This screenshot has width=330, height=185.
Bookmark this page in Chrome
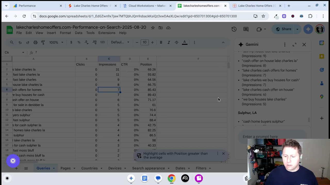(x=263, y=16)
